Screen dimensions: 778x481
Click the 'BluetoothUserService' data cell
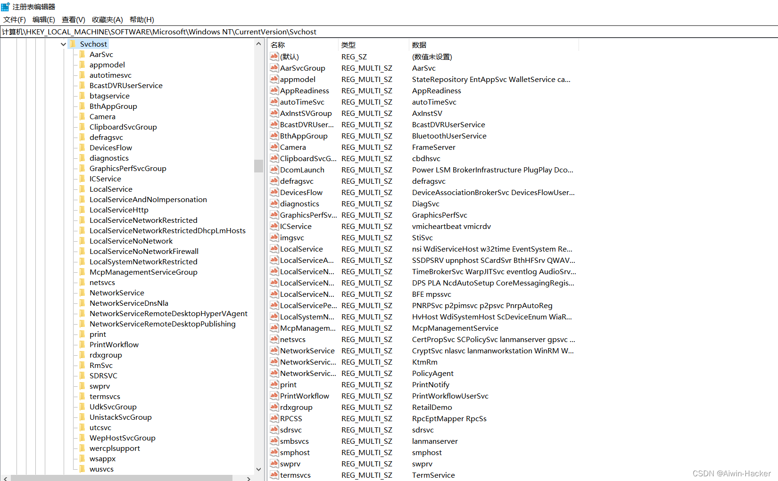pyautogui.click(x=449, y=136)
